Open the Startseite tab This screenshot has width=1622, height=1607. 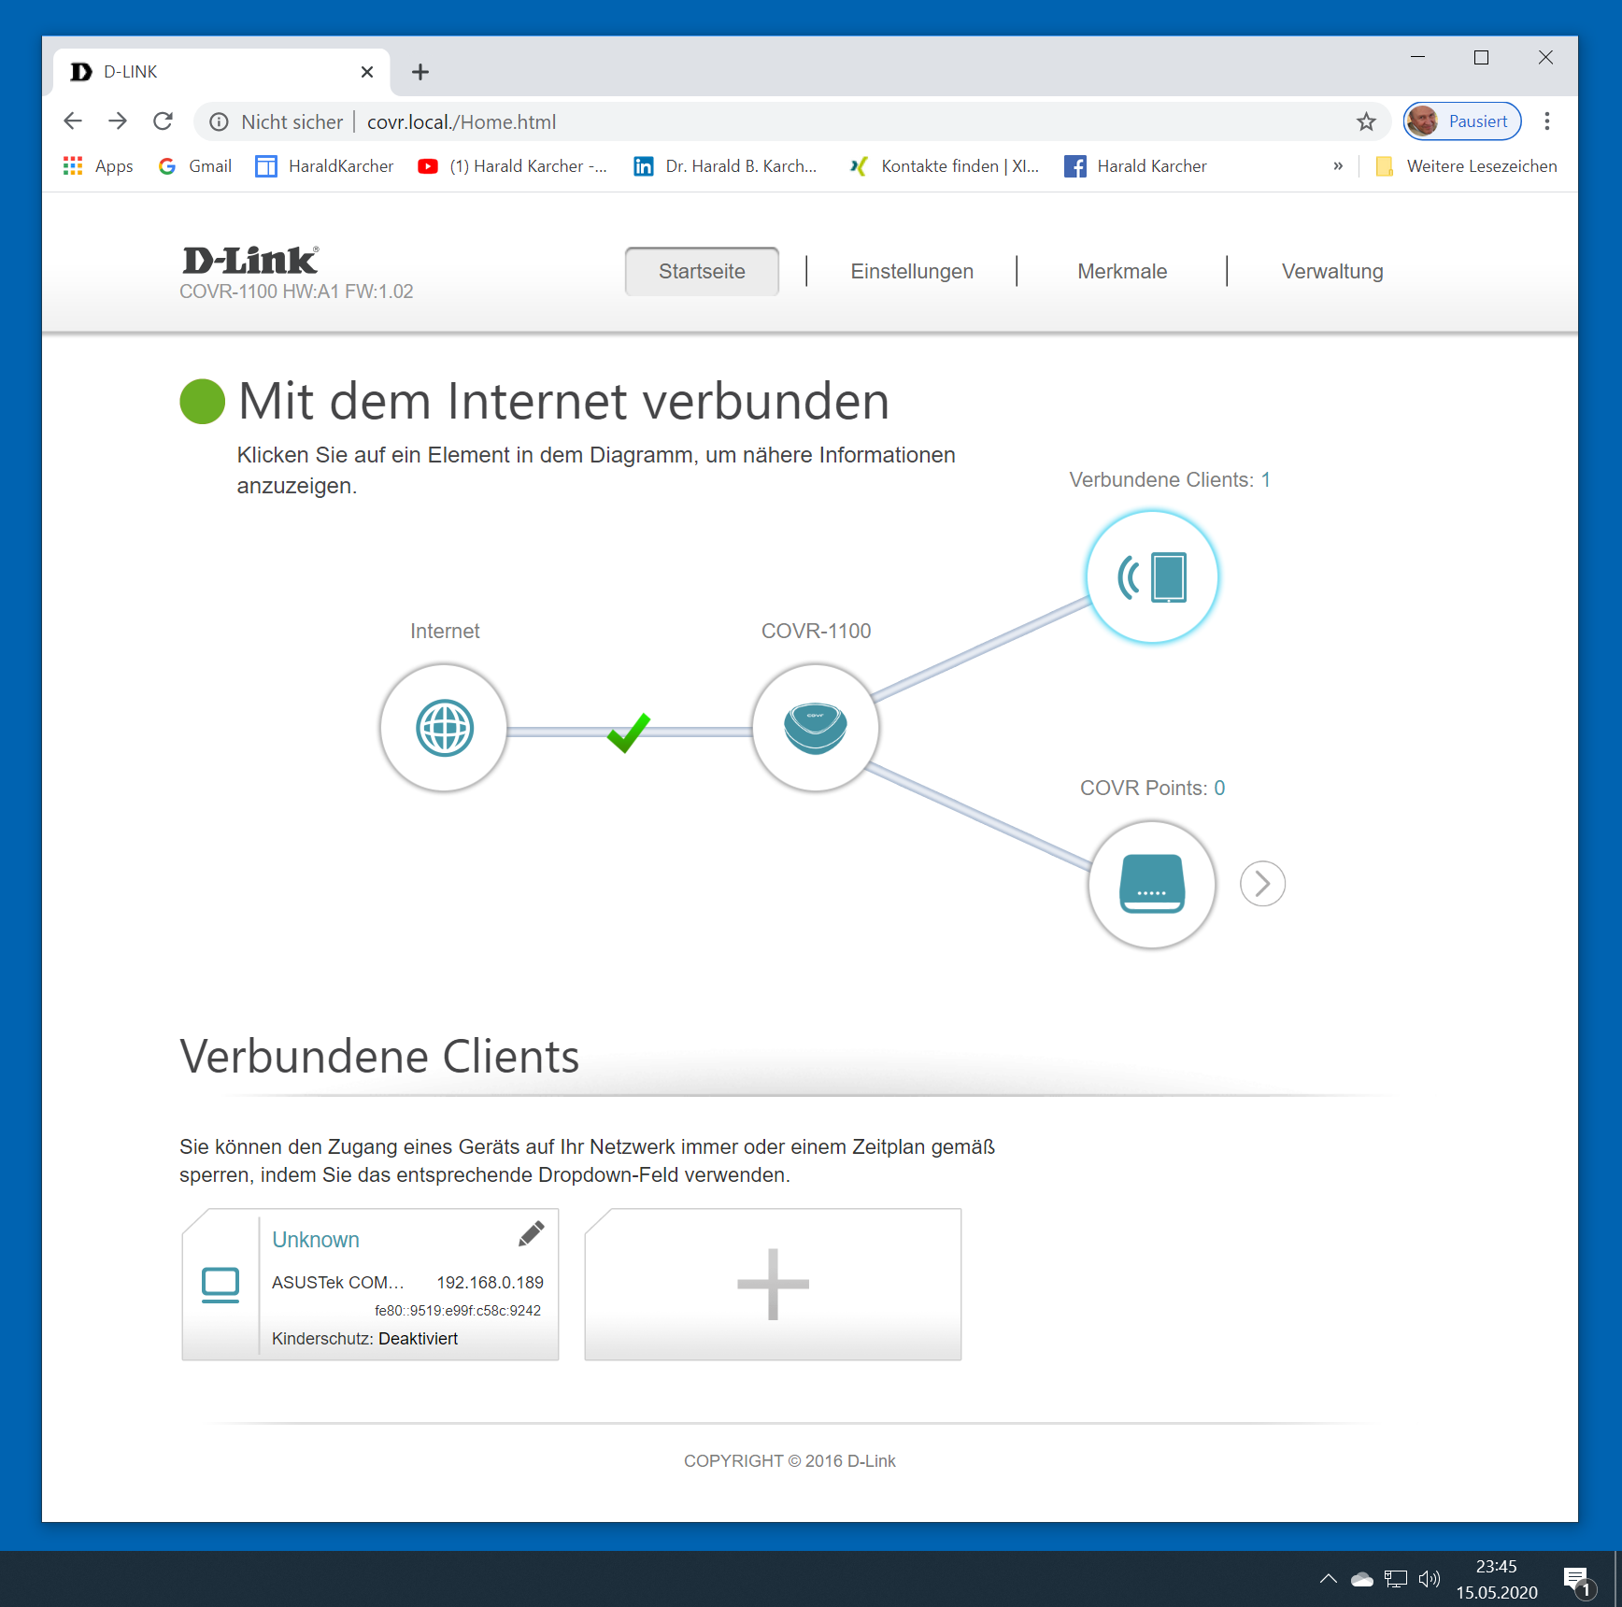(x=702, y=271)
